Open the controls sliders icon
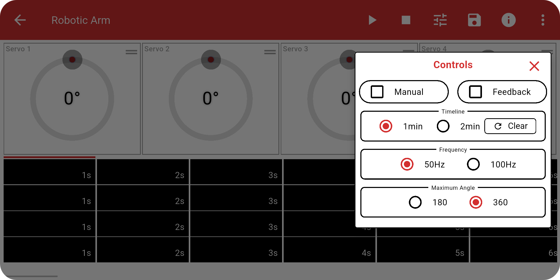The image size is (560, 280). pyautogui.click(x=440, y=20)
